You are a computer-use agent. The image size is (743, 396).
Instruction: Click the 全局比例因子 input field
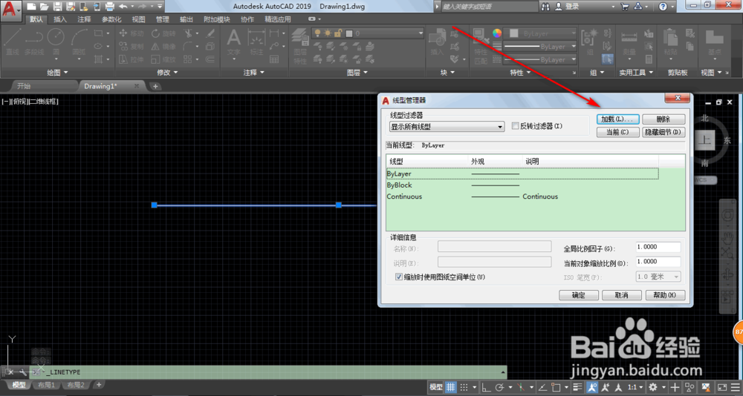(658, 247)
